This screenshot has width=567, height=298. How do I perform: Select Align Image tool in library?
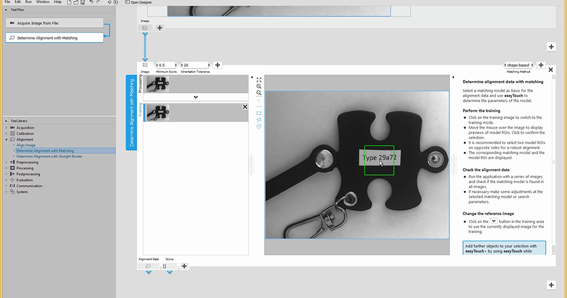(26, 145)
